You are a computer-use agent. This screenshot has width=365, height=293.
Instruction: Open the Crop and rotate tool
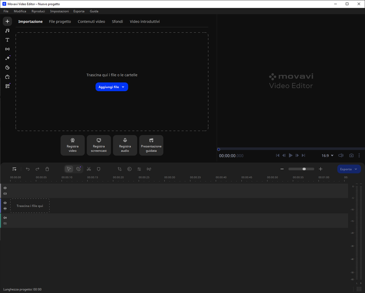point(119,169)
